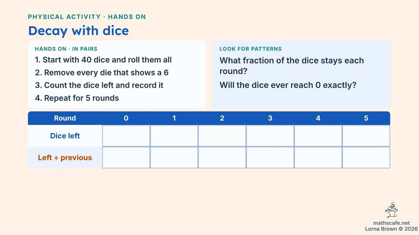The image size is (419, 235).
Task: Click step 1 Start with 40 dice
Action: (x=103, y=60)
